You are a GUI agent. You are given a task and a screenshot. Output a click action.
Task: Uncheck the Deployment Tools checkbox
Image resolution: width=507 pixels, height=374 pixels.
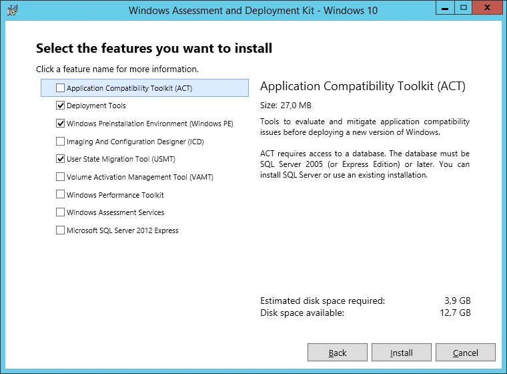[61, 106]
